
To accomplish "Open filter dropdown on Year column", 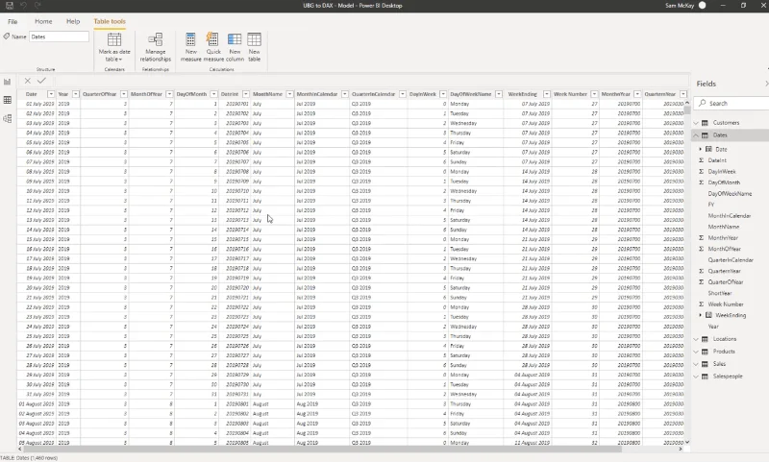I will click(76, 94).
